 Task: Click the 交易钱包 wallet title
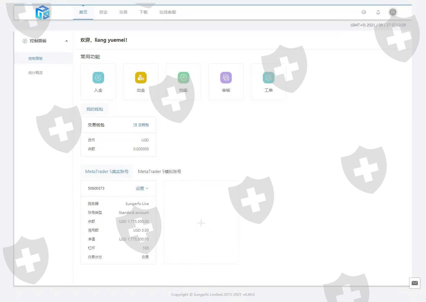96,125
